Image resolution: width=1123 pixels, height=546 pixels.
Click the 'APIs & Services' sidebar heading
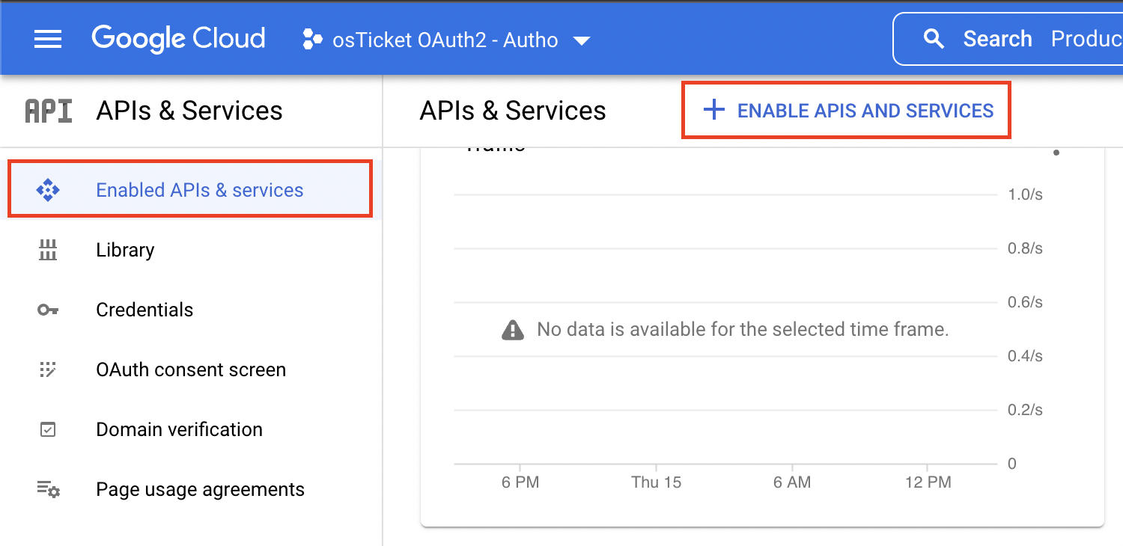[x=189, y=111]
